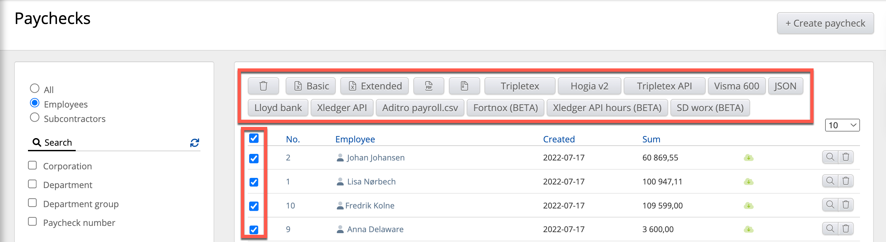Screen dimensions: 886x242
Task: Uncheck the select-all checkbox in table header
Action: (x=254, y=138)
